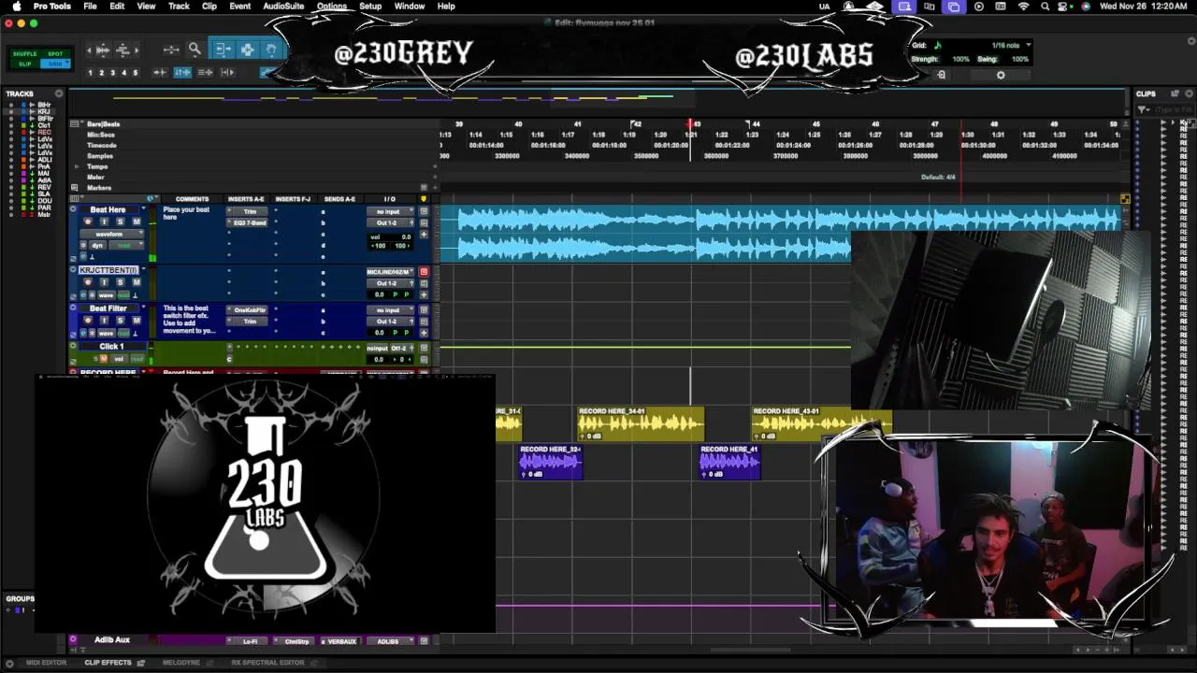Click the Strength 100% value

pos(960,59)
